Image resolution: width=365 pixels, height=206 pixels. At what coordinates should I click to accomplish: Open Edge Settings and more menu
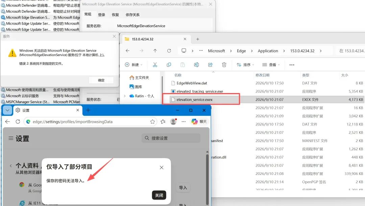coord(184,121)
